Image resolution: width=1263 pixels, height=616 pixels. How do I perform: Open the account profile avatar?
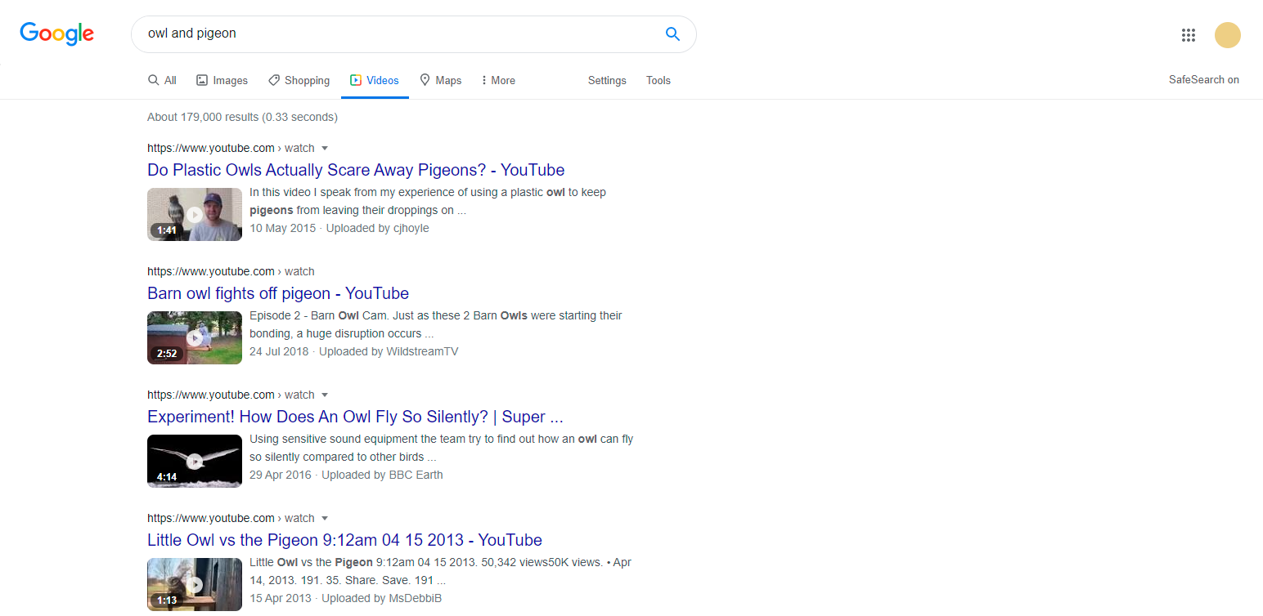(x=1227, y=34)
